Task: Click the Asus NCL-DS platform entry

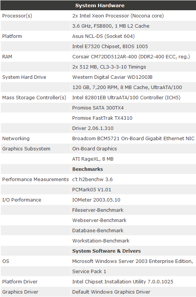Action: point(104,36)
